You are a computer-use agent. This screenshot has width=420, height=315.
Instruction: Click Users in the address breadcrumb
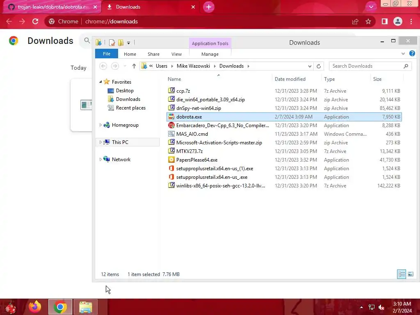(x=162, y=66)
